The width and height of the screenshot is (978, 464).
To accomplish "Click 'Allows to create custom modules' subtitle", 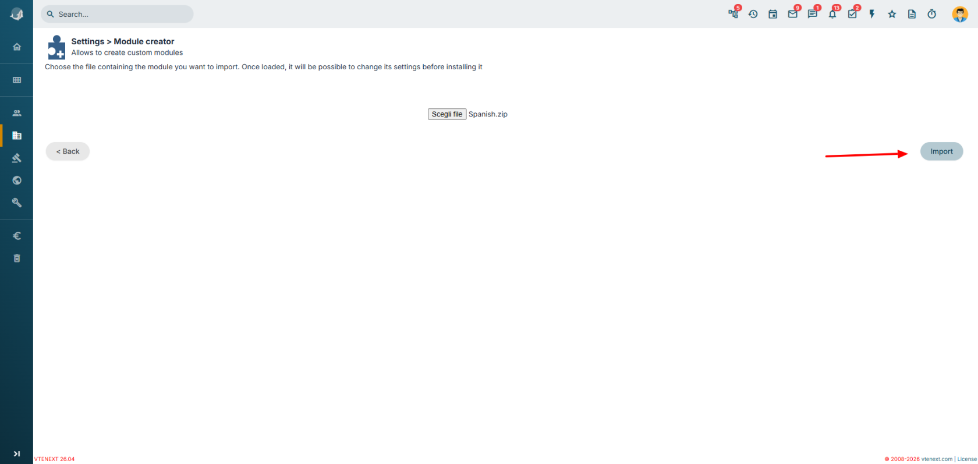I will point(127,52).
